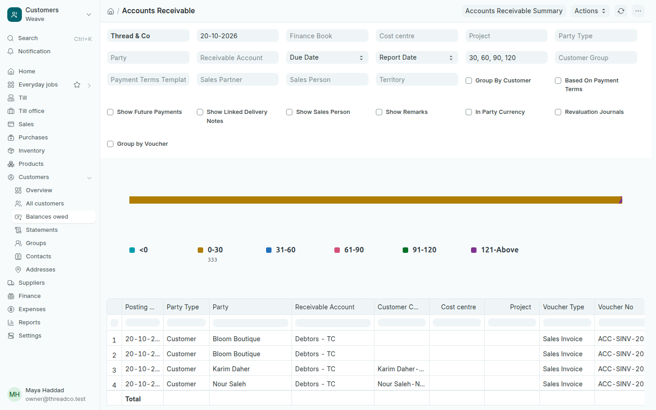Enable Show Sales Person checkbox
656x410 pixels.
[289, 112]
